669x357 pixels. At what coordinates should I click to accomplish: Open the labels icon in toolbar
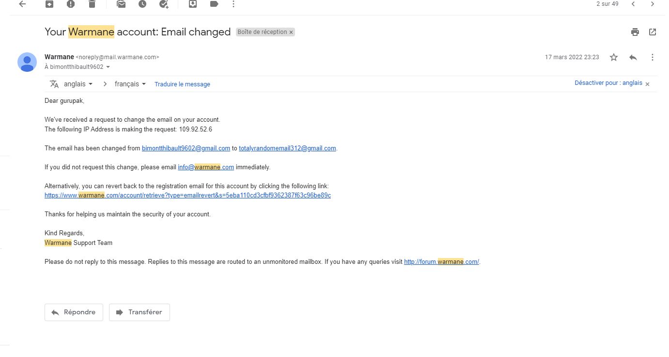214,4
